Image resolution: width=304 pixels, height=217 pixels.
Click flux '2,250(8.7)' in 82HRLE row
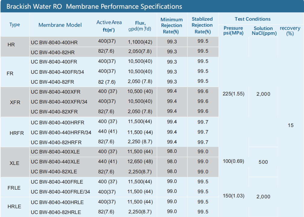point(140,212)
